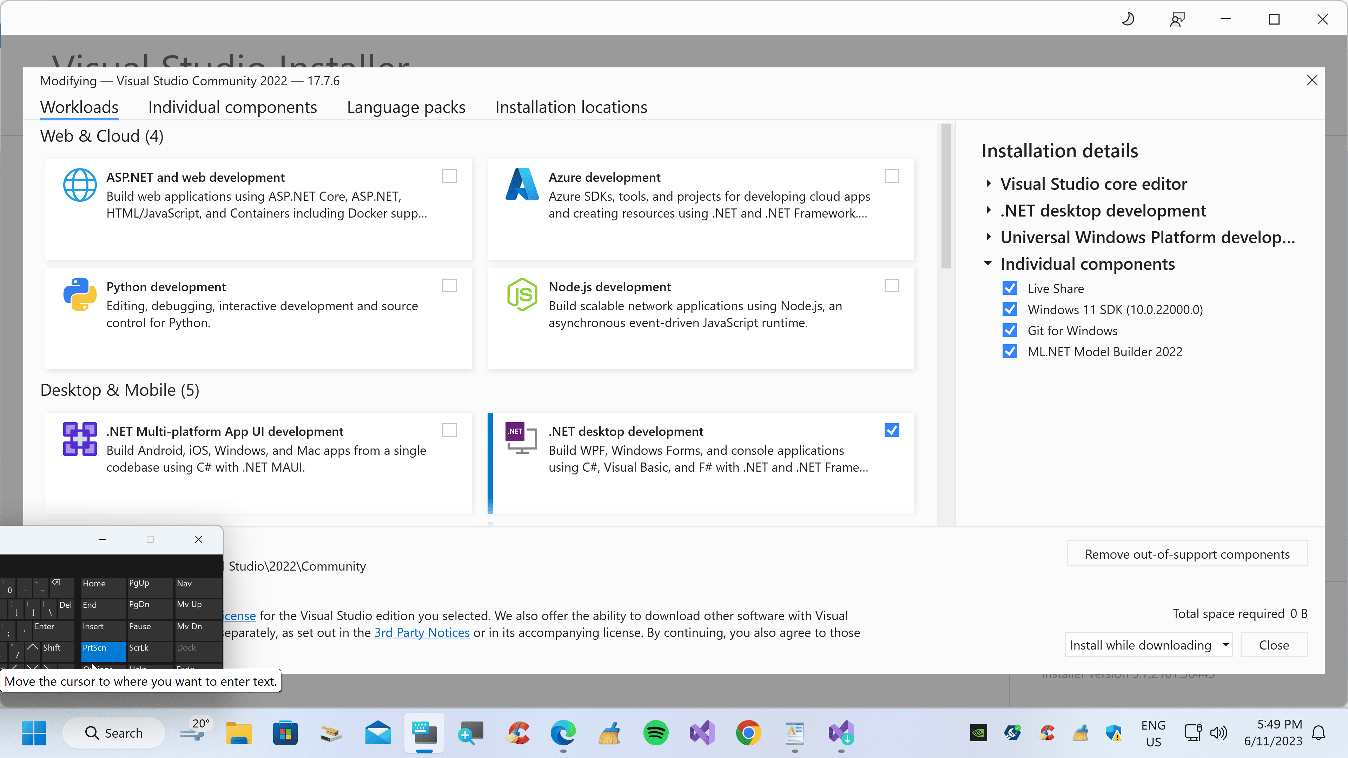Expand .NET desktop development details

pos(988,210)
